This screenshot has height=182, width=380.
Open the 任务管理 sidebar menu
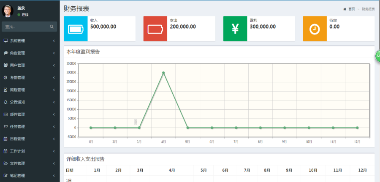[18, 127]
